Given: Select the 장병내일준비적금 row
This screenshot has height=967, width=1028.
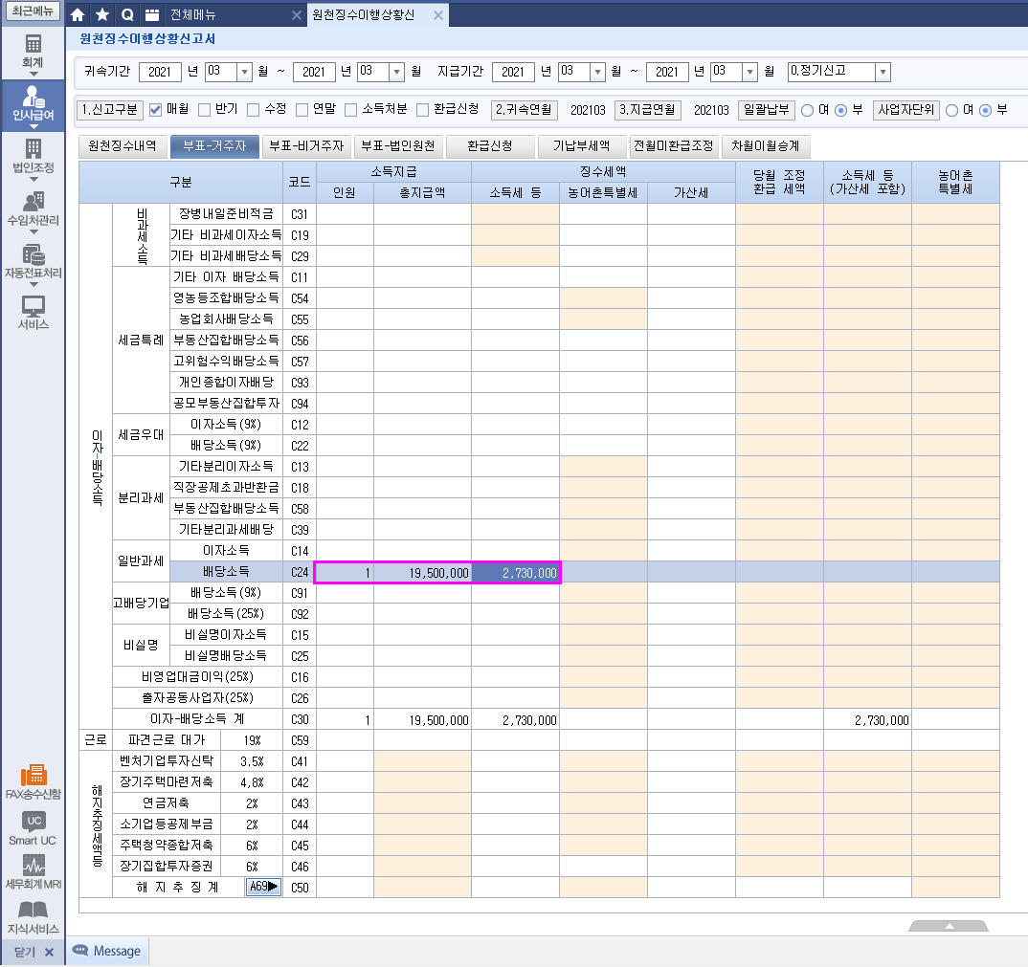Looking at the screenshot, I should (x=226, y=213).
